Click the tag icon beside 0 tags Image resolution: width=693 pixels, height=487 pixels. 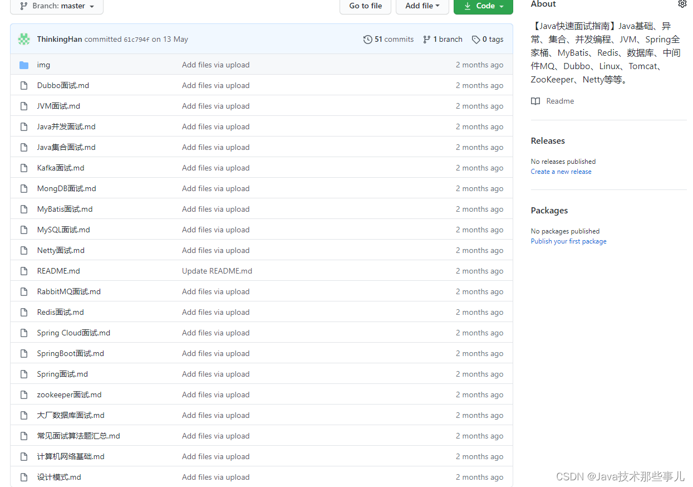pyautogui.click(x=476, y=40)
